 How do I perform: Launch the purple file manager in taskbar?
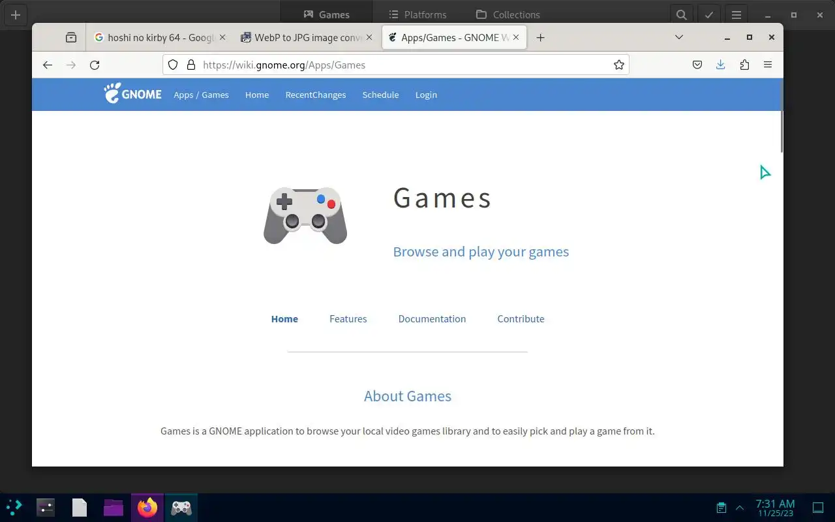click(114, 508)
